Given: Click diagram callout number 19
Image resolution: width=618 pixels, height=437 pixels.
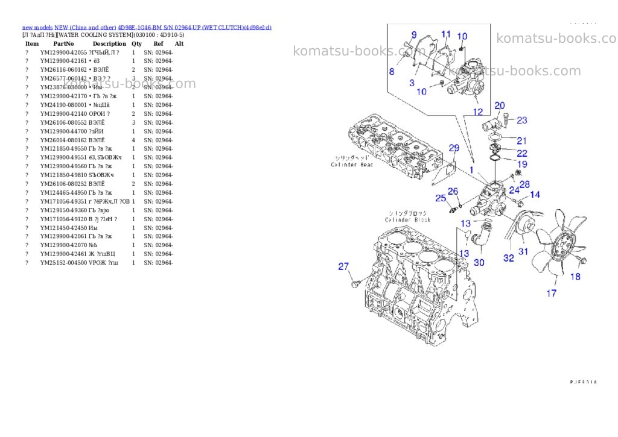Looking at the screenshot, I should click(x=522, y=164).
